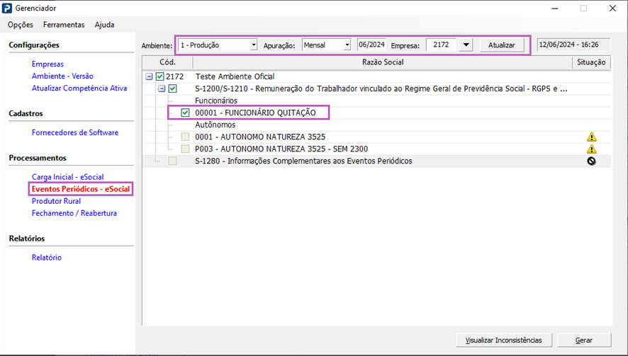628x356 pixels.
Task: Uncheck 00001 FUNCIONÁRIO QUITAÇÃO checkbox
Action: click(185, 113)
